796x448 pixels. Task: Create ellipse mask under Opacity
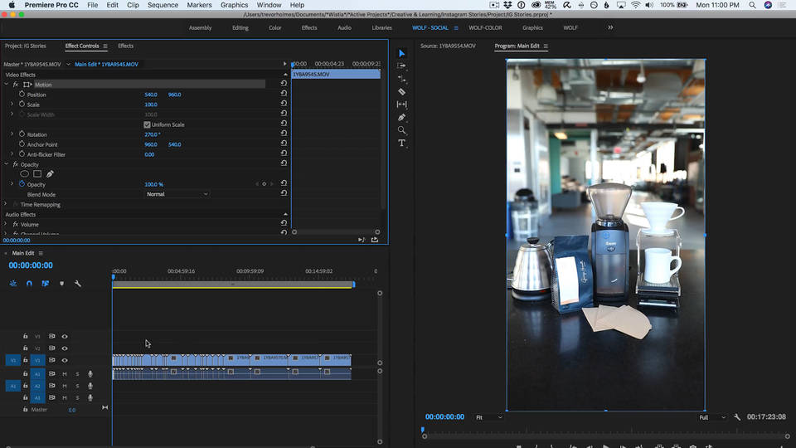point(24,173)
